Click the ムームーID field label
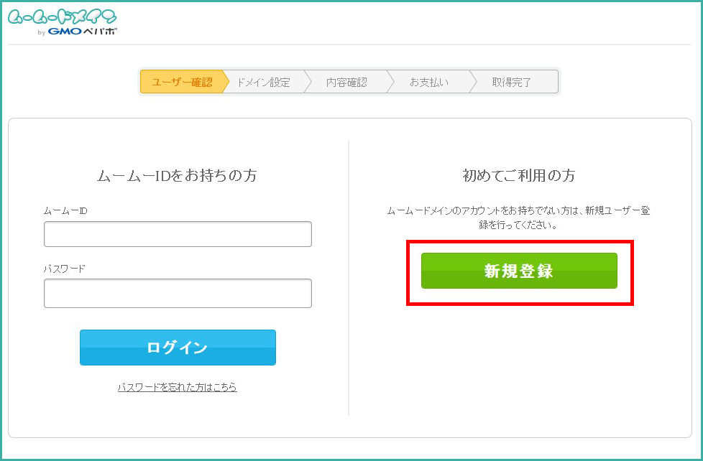The width and height of the screenshot is (703, 461). pyautogui.click(x=65, y=211)
